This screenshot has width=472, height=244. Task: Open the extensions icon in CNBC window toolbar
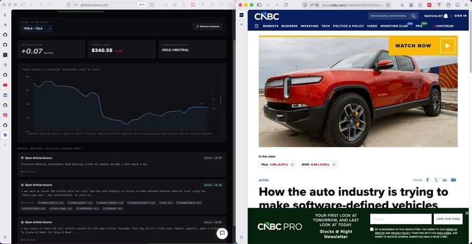pos(420,5)
